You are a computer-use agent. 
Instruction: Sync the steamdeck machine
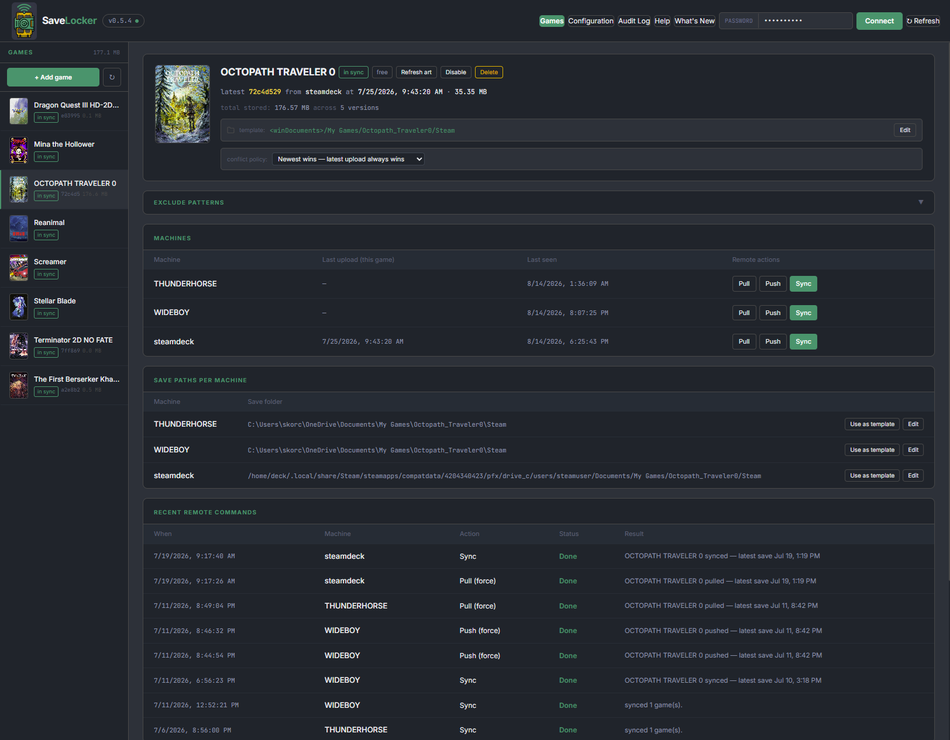(803, 341)
